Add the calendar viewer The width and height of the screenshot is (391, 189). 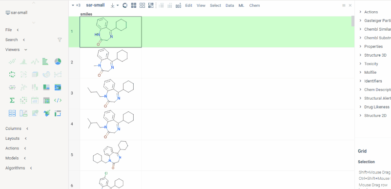[35, 100]
